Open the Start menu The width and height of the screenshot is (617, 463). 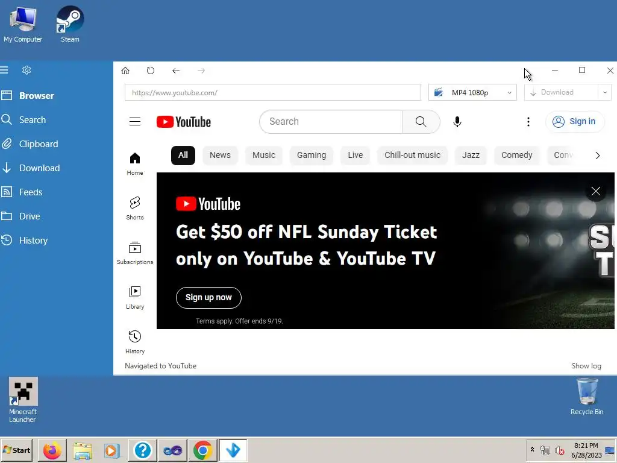tap(16, 450)
